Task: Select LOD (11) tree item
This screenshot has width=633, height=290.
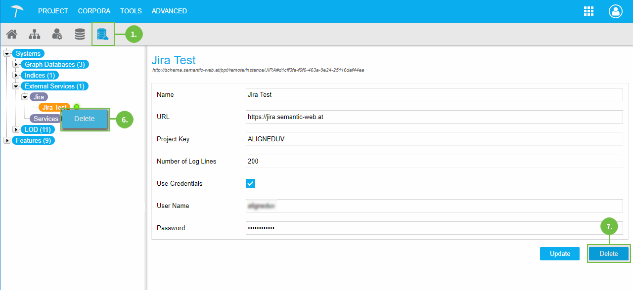Action: pos(38,129)
